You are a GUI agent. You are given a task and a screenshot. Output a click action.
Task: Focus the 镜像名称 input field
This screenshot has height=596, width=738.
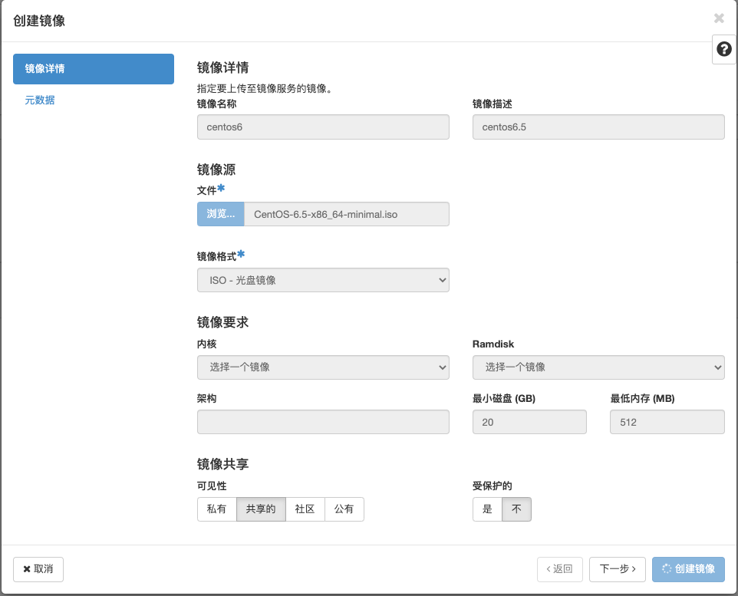pos(323,127)
